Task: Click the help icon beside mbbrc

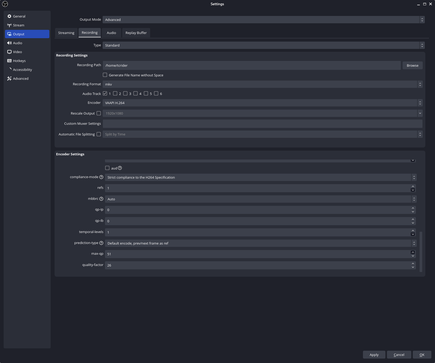Action: 101,199
